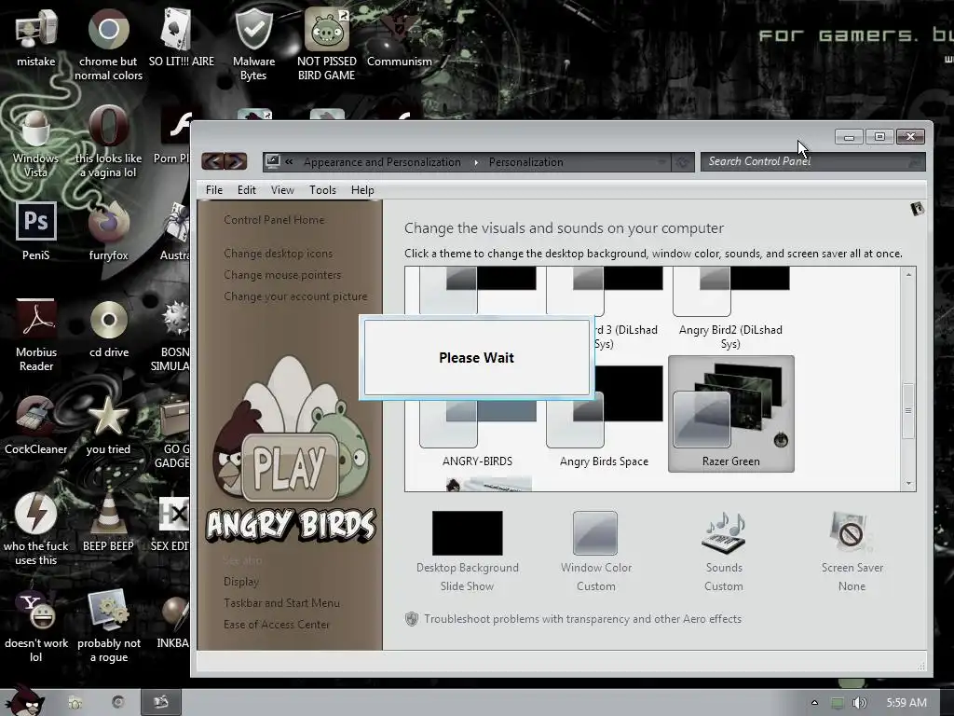Click the refresh button beside address bar
Viewport: 954px width, 716px height.
point(683,162)
